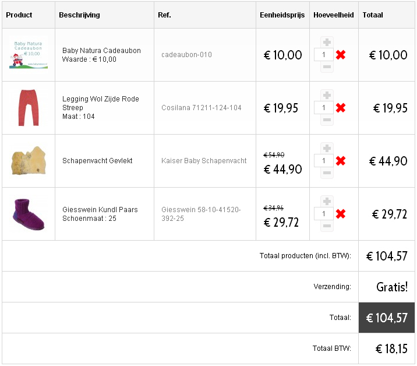Open the Baby Natura Cadeaubon product link
417x366 pixels.
pyautogui.click(x=101, y=51)
